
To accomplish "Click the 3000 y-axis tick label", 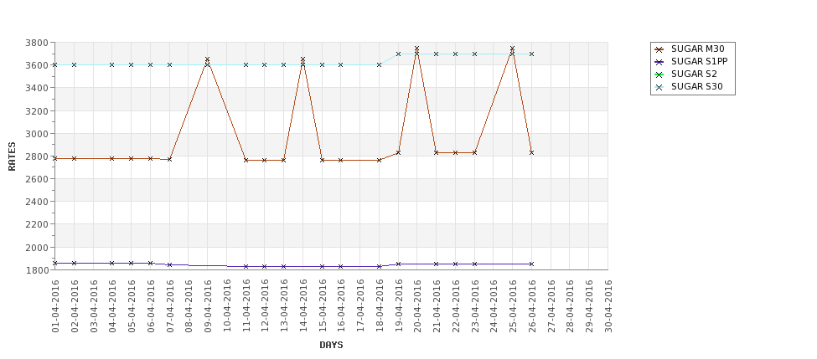I will pyautogui.click(x=37, y=134).
